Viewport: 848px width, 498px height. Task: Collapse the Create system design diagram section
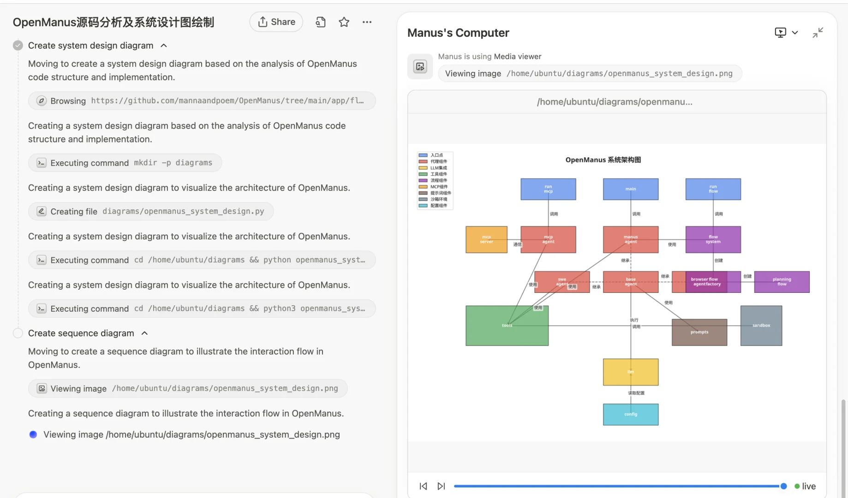[x=164, y=45]
